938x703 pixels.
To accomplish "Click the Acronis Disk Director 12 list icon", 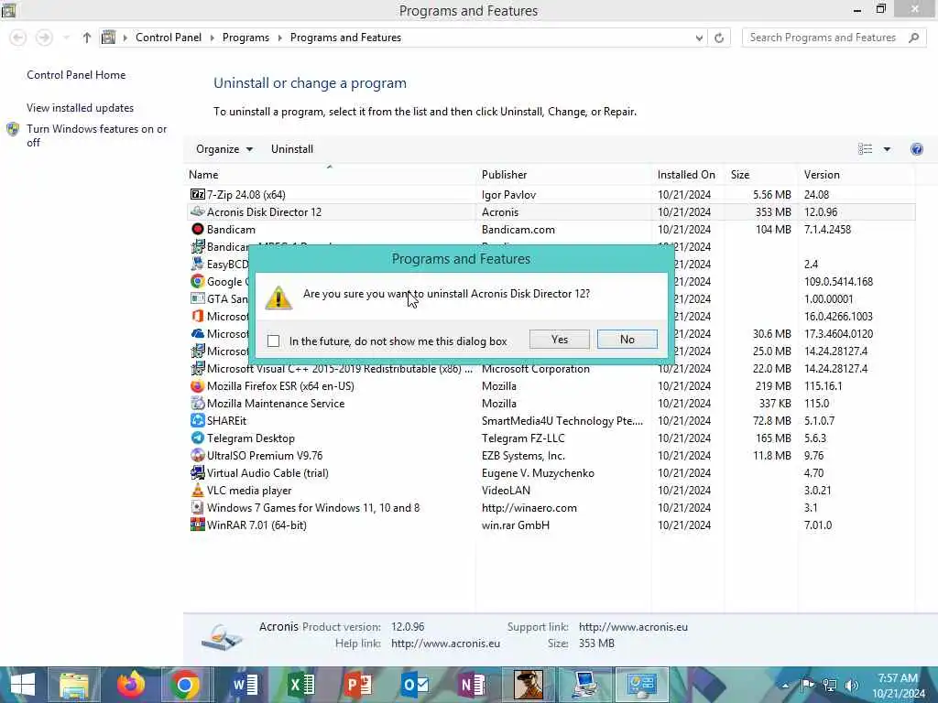I will tap(198, 211).
